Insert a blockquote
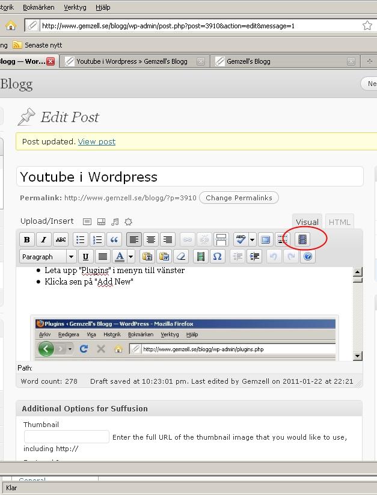Viewport: 377px width, 495px height. tap(114, 239)
